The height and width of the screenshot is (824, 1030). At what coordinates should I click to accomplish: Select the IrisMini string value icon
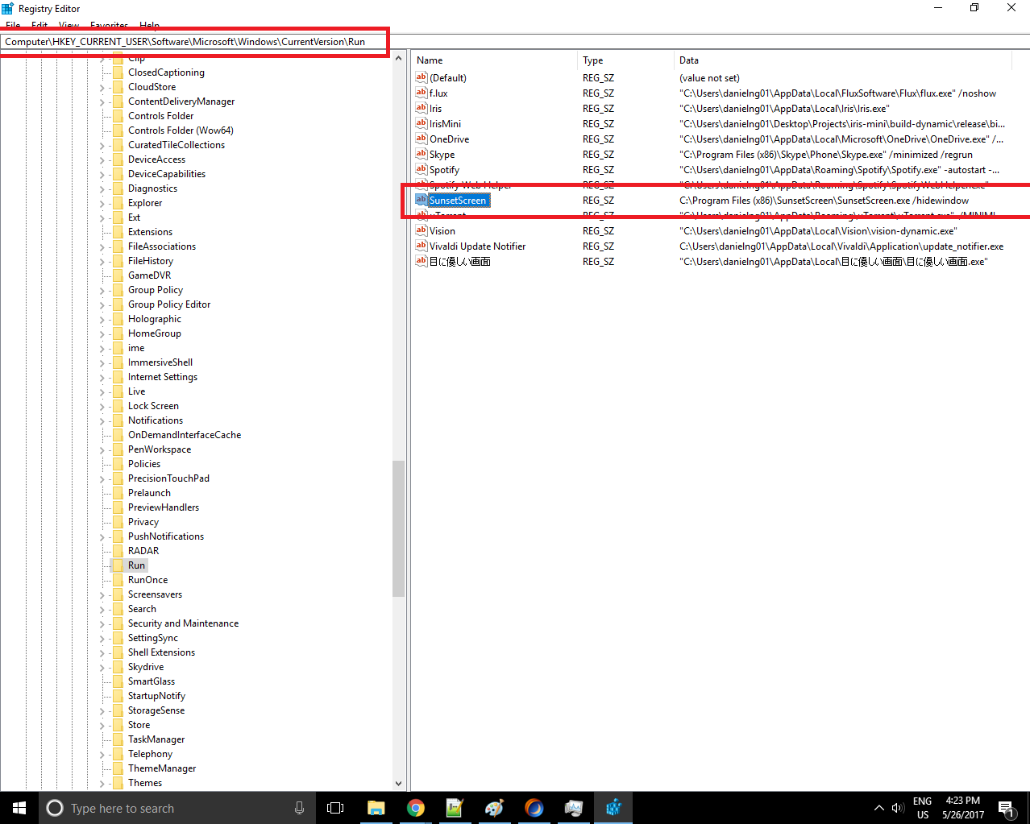click(421, 123)
